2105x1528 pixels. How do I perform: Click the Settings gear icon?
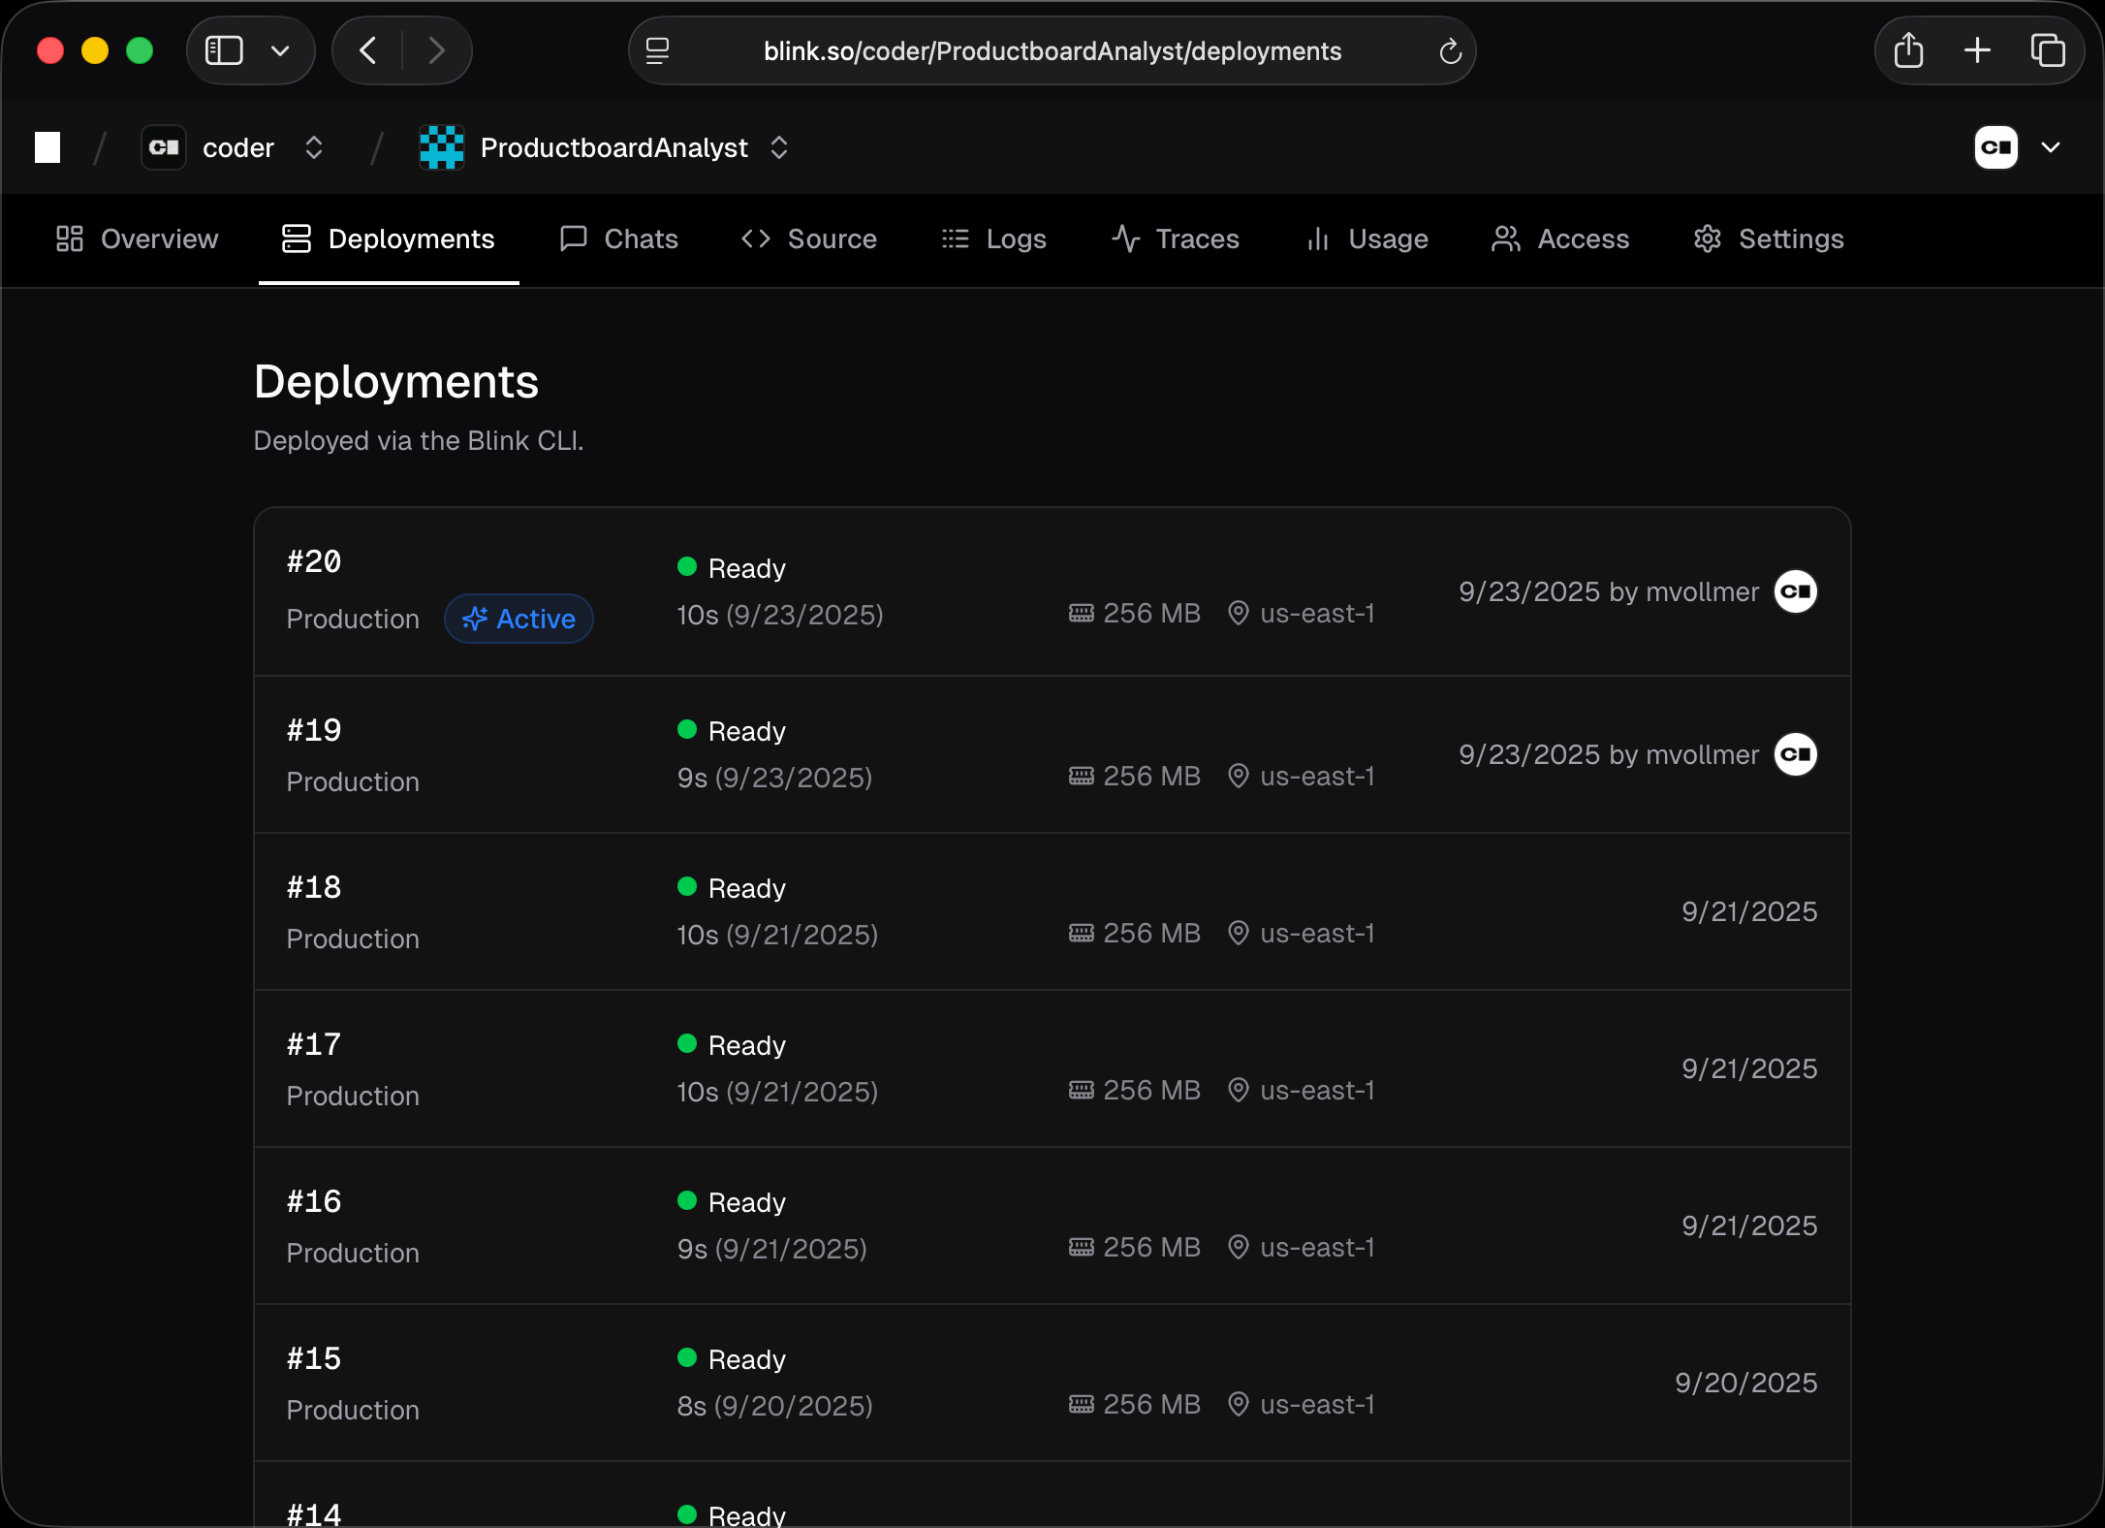[1708, 239]
